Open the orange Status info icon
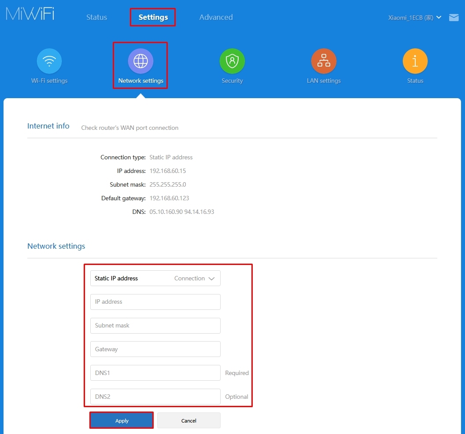Screen dimensions: 465x434 415,61
